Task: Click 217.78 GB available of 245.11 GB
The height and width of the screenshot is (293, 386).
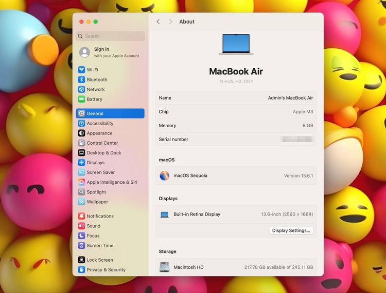Action: tap(278, 267)
